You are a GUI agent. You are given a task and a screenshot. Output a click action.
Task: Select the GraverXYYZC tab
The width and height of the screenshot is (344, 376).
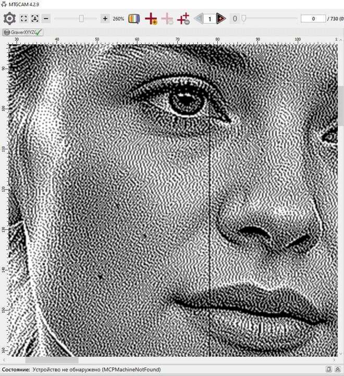pos(22,32)
